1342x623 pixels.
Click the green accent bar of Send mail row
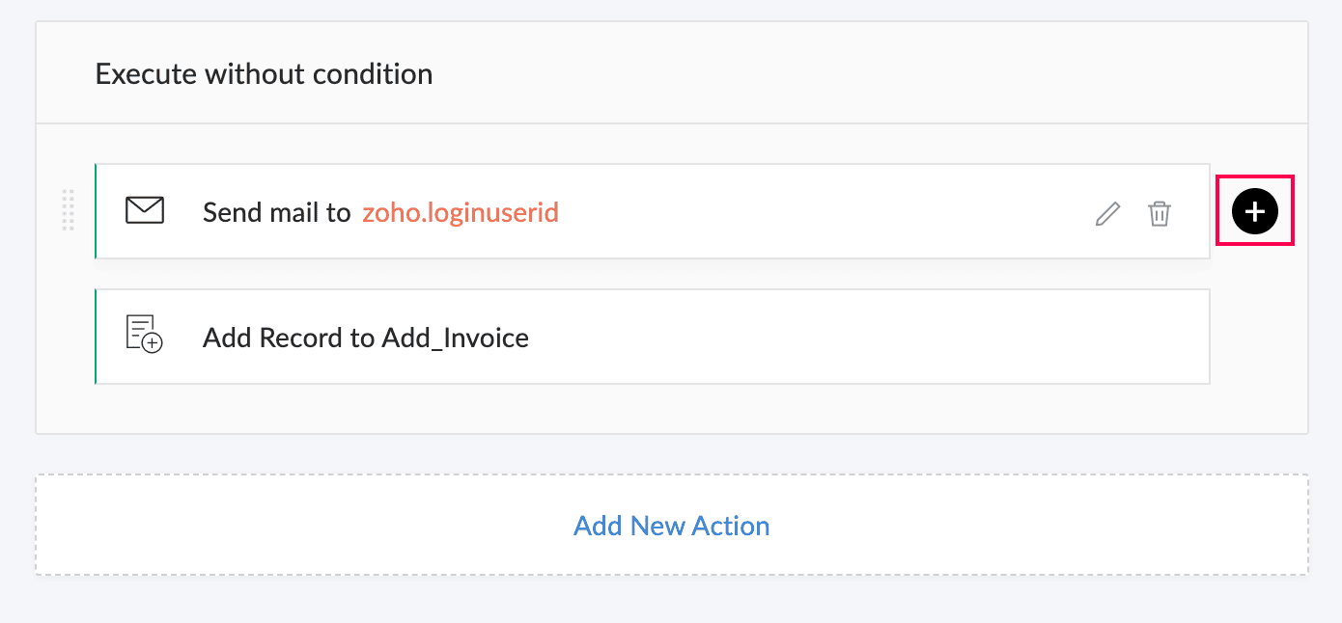pos(96,211)
